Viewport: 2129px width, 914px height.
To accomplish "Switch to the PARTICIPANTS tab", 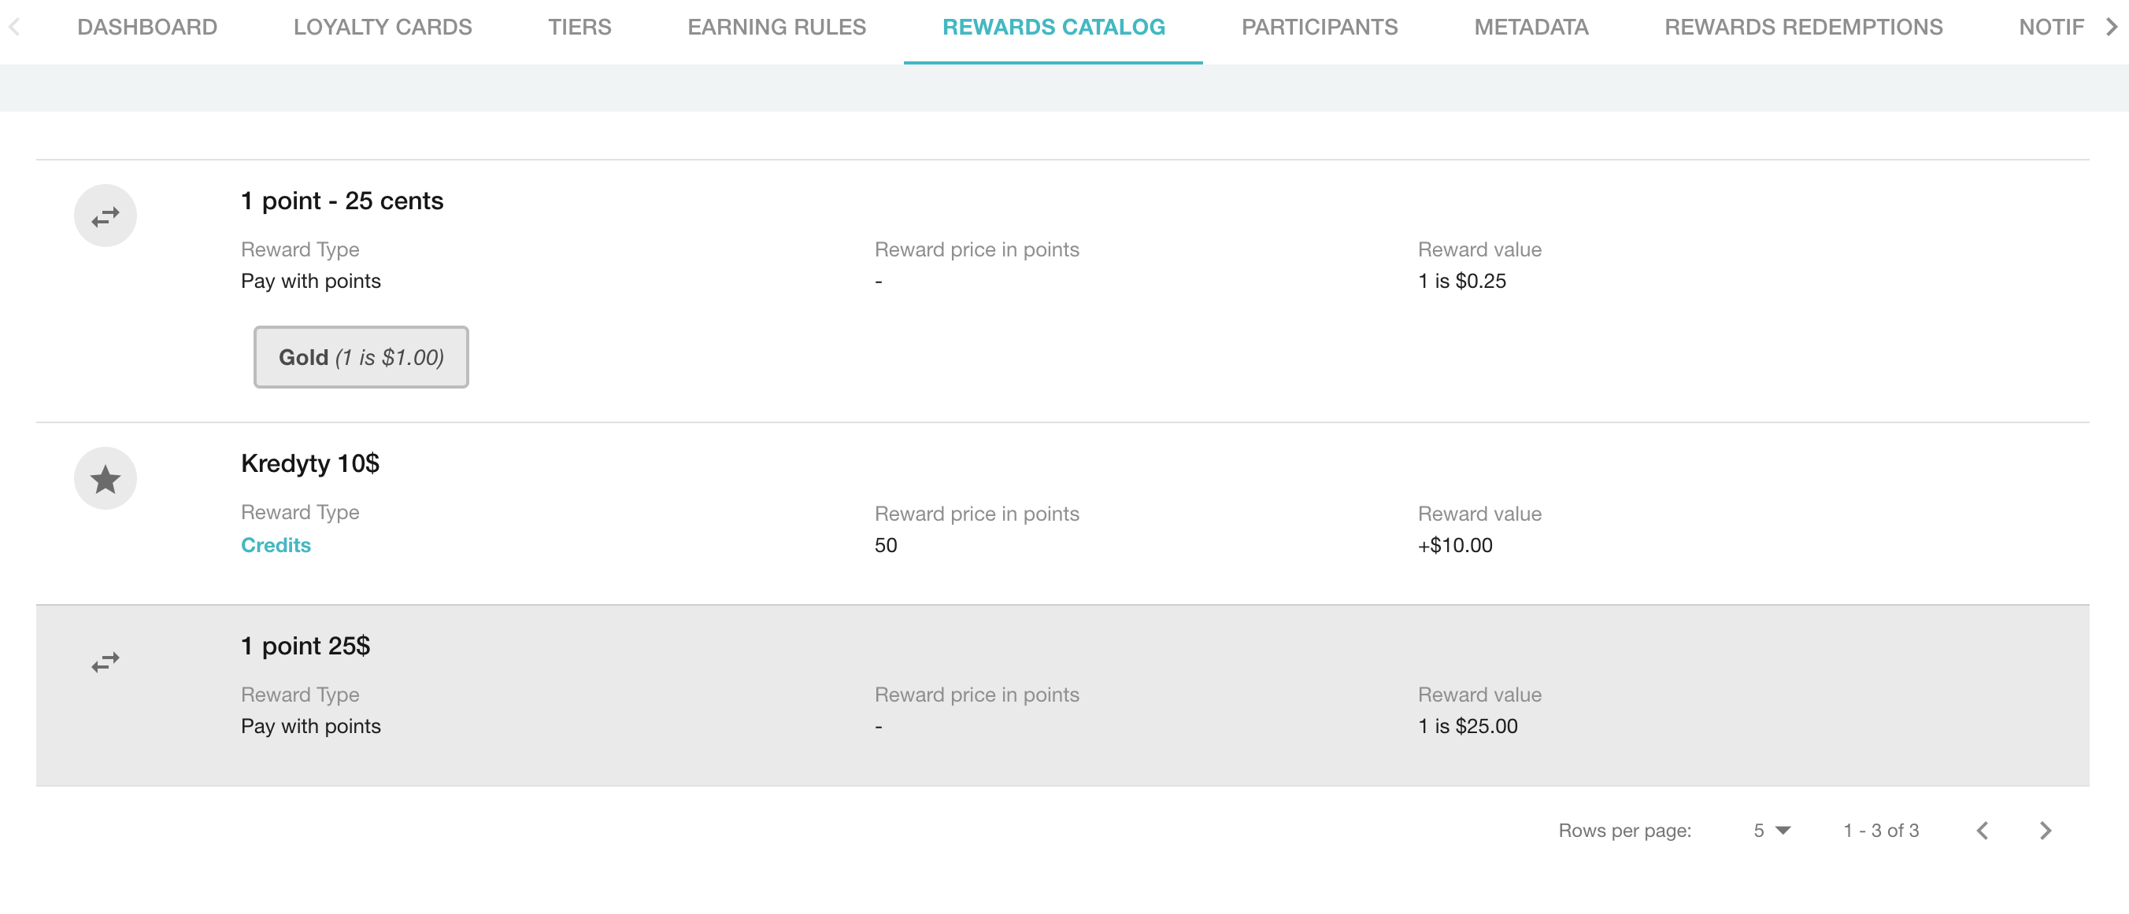I will click(x=1318, y=26).
